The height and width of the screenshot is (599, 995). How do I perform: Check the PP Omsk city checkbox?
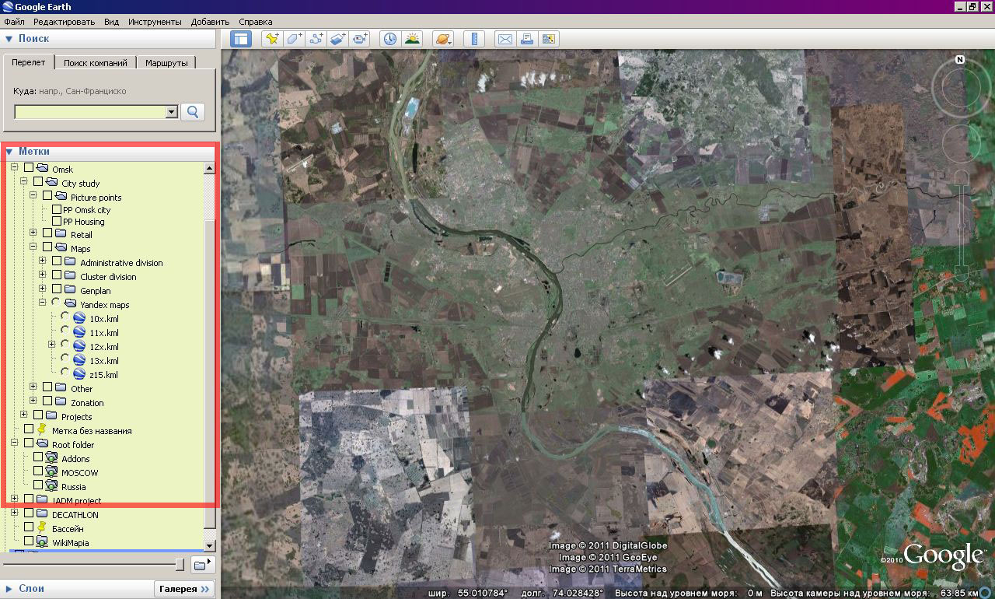tap(57, 210)
